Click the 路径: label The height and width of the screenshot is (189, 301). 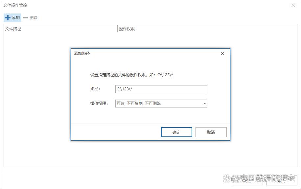pos(95,89)
